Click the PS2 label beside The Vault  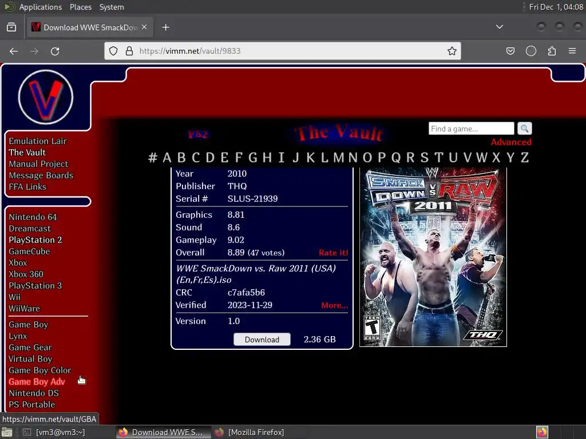(197, 134)
